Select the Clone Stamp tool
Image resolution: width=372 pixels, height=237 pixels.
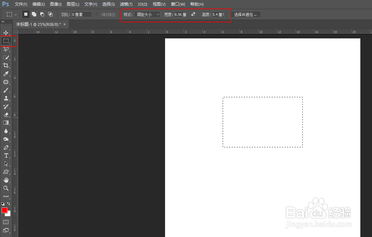[6, 98]
